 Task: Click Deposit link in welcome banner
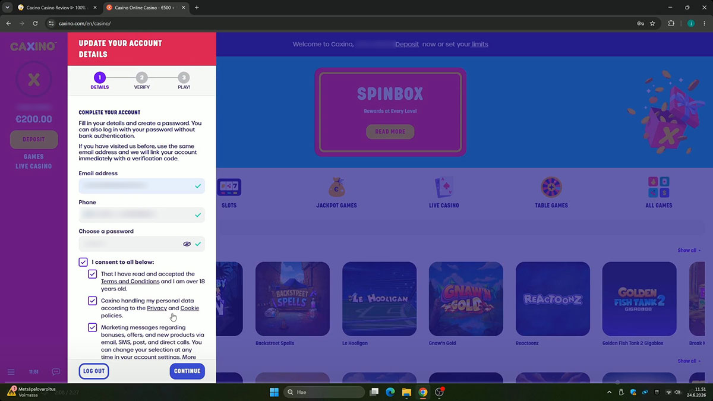click(x=407, y=45)
